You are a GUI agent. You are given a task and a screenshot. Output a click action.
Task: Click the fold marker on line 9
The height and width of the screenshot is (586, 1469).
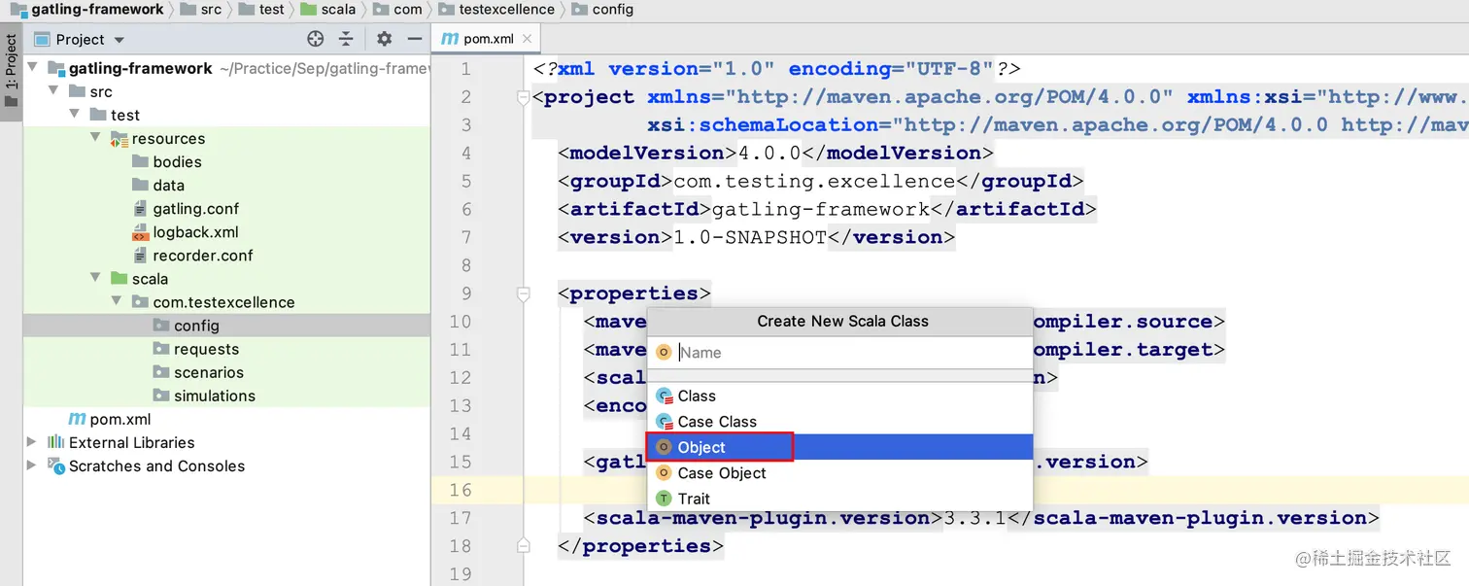(524, 293)
